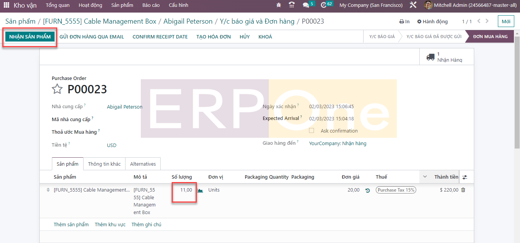Open column options toggle in table header
Viewport: 520px width, 243px height.
click(464, 177)
